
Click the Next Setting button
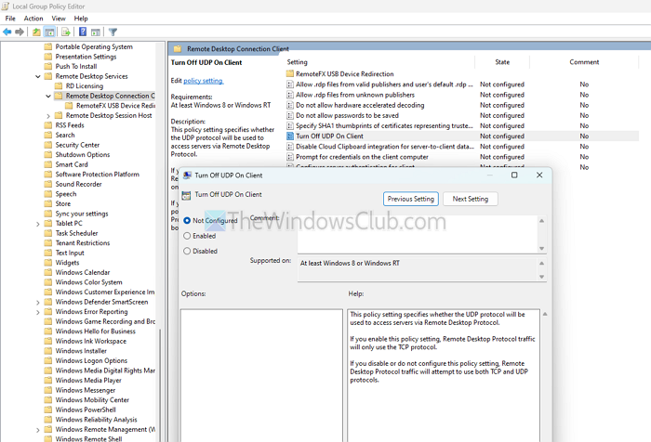(470, 199)
